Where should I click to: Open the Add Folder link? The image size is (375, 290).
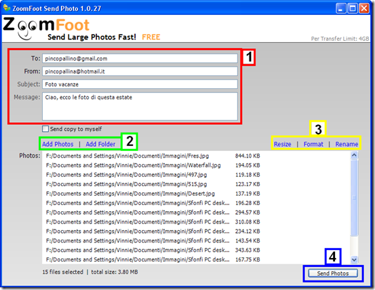pos(100,144)
